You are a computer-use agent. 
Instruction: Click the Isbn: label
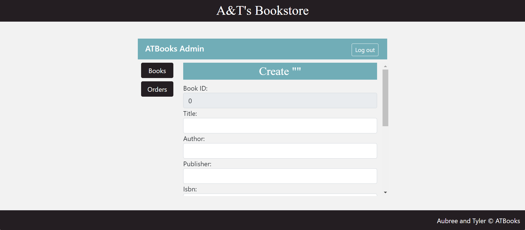coord(190,189)
